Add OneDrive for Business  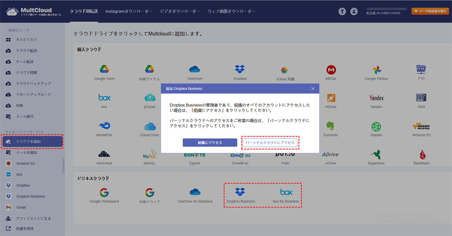(195, 192)
